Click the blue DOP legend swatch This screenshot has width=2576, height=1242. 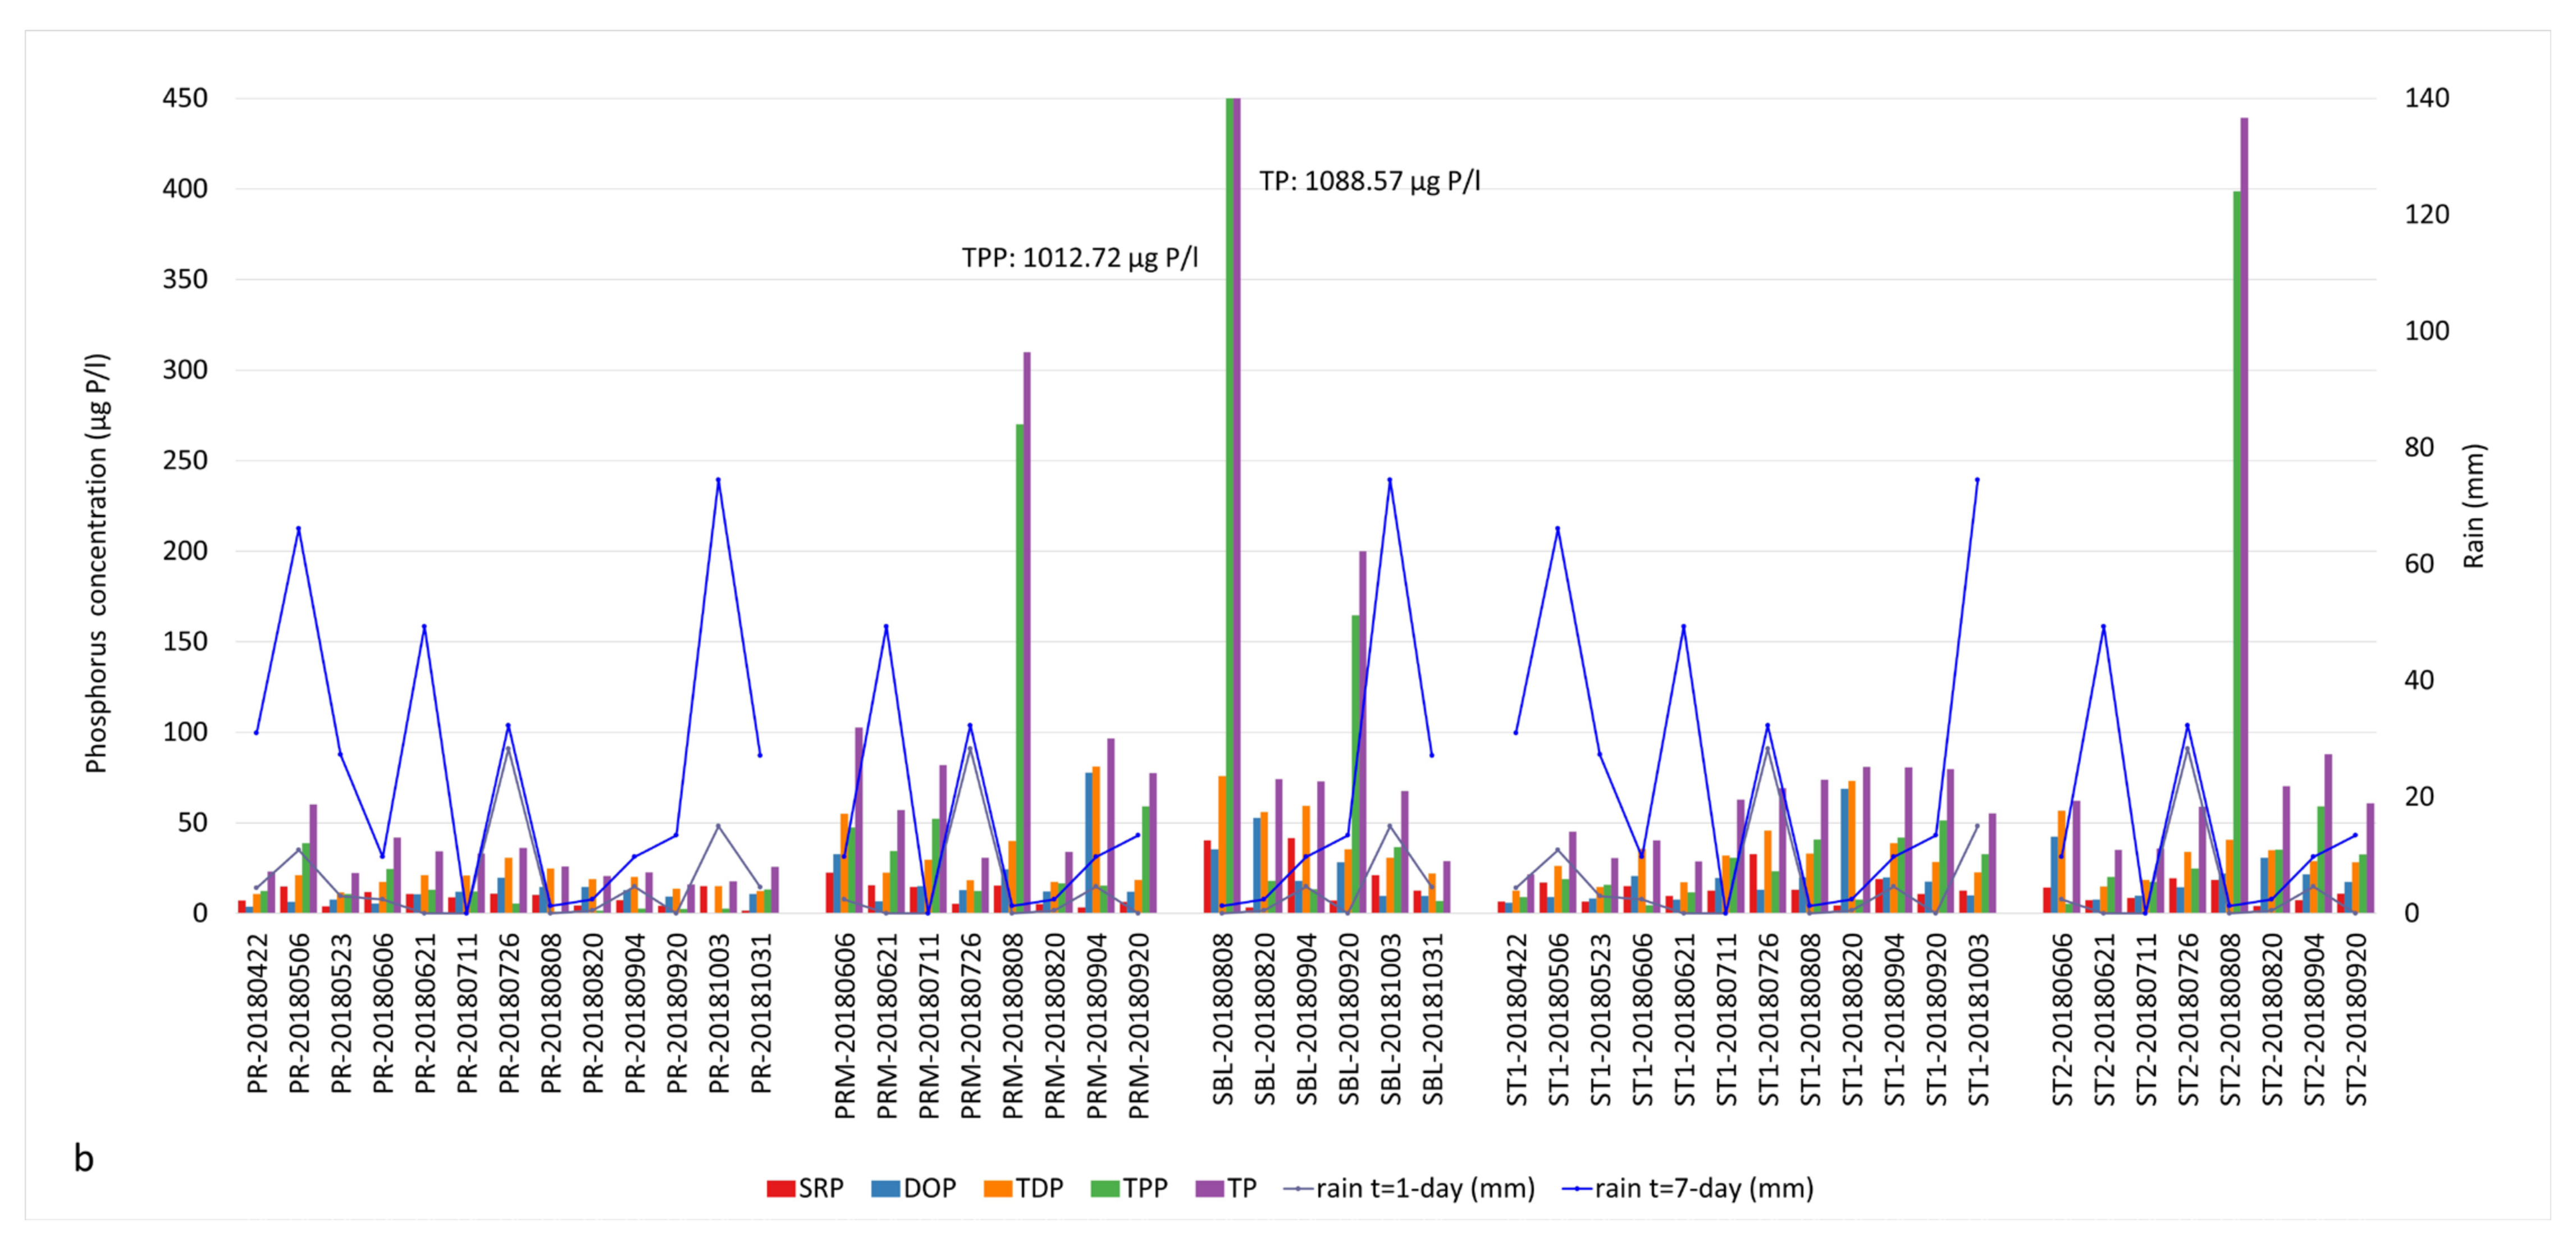tap(886, 1188)
